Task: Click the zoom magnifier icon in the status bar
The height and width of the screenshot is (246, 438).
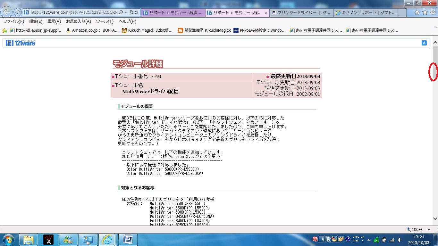Action: pos(409,229)
